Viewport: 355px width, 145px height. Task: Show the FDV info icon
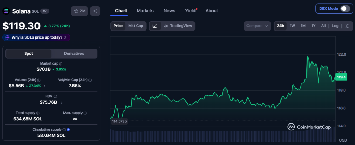tap(55, 96)
